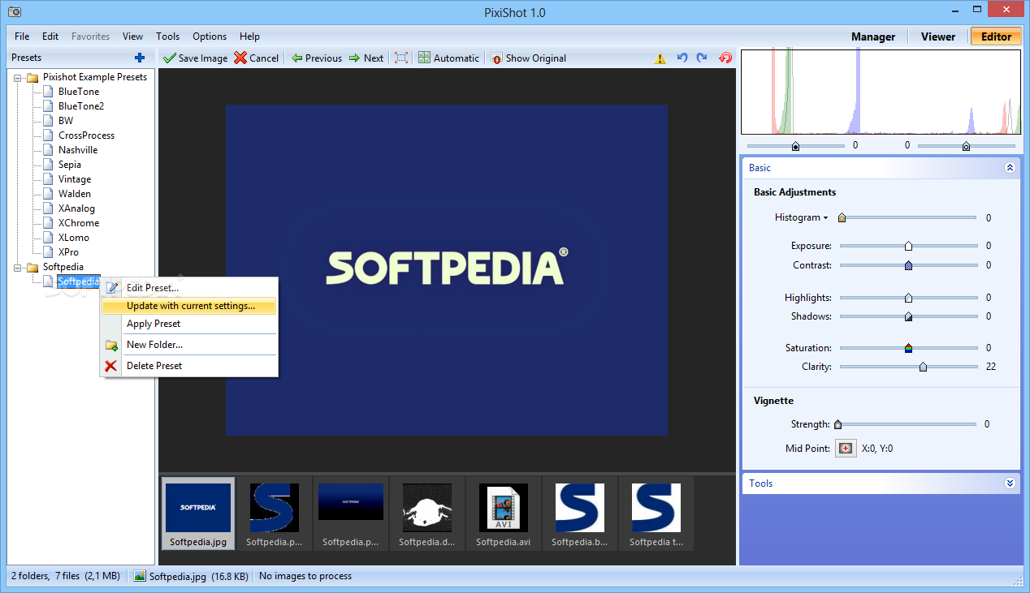Click the Pixishot Example Presets folder icon
The height and width of the screenshot is (593, 1030).
pyautogui.click(x=32, y=77)
